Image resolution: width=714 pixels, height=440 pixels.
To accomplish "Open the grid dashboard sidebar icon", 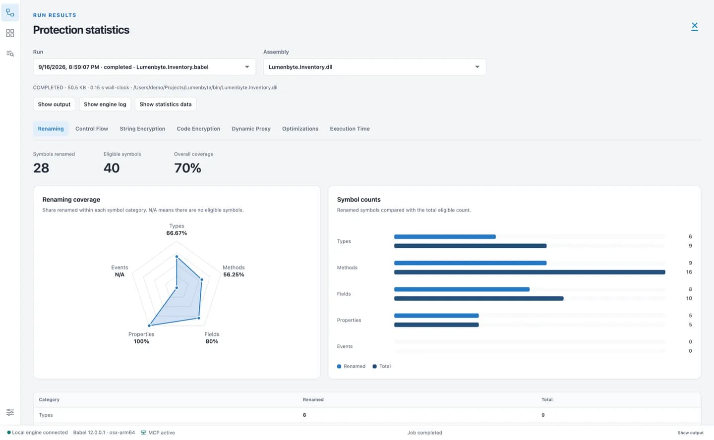I will (10, 33).
